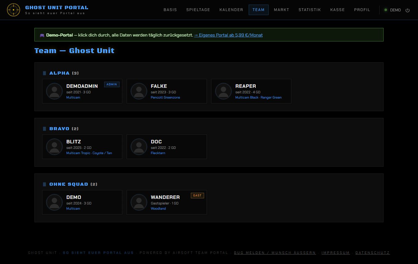
Task: Click DEMOADMIN's avatar picture
Action: 54,91
